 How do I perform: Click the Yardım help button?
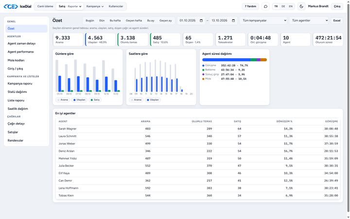click(x=250, y=6)
